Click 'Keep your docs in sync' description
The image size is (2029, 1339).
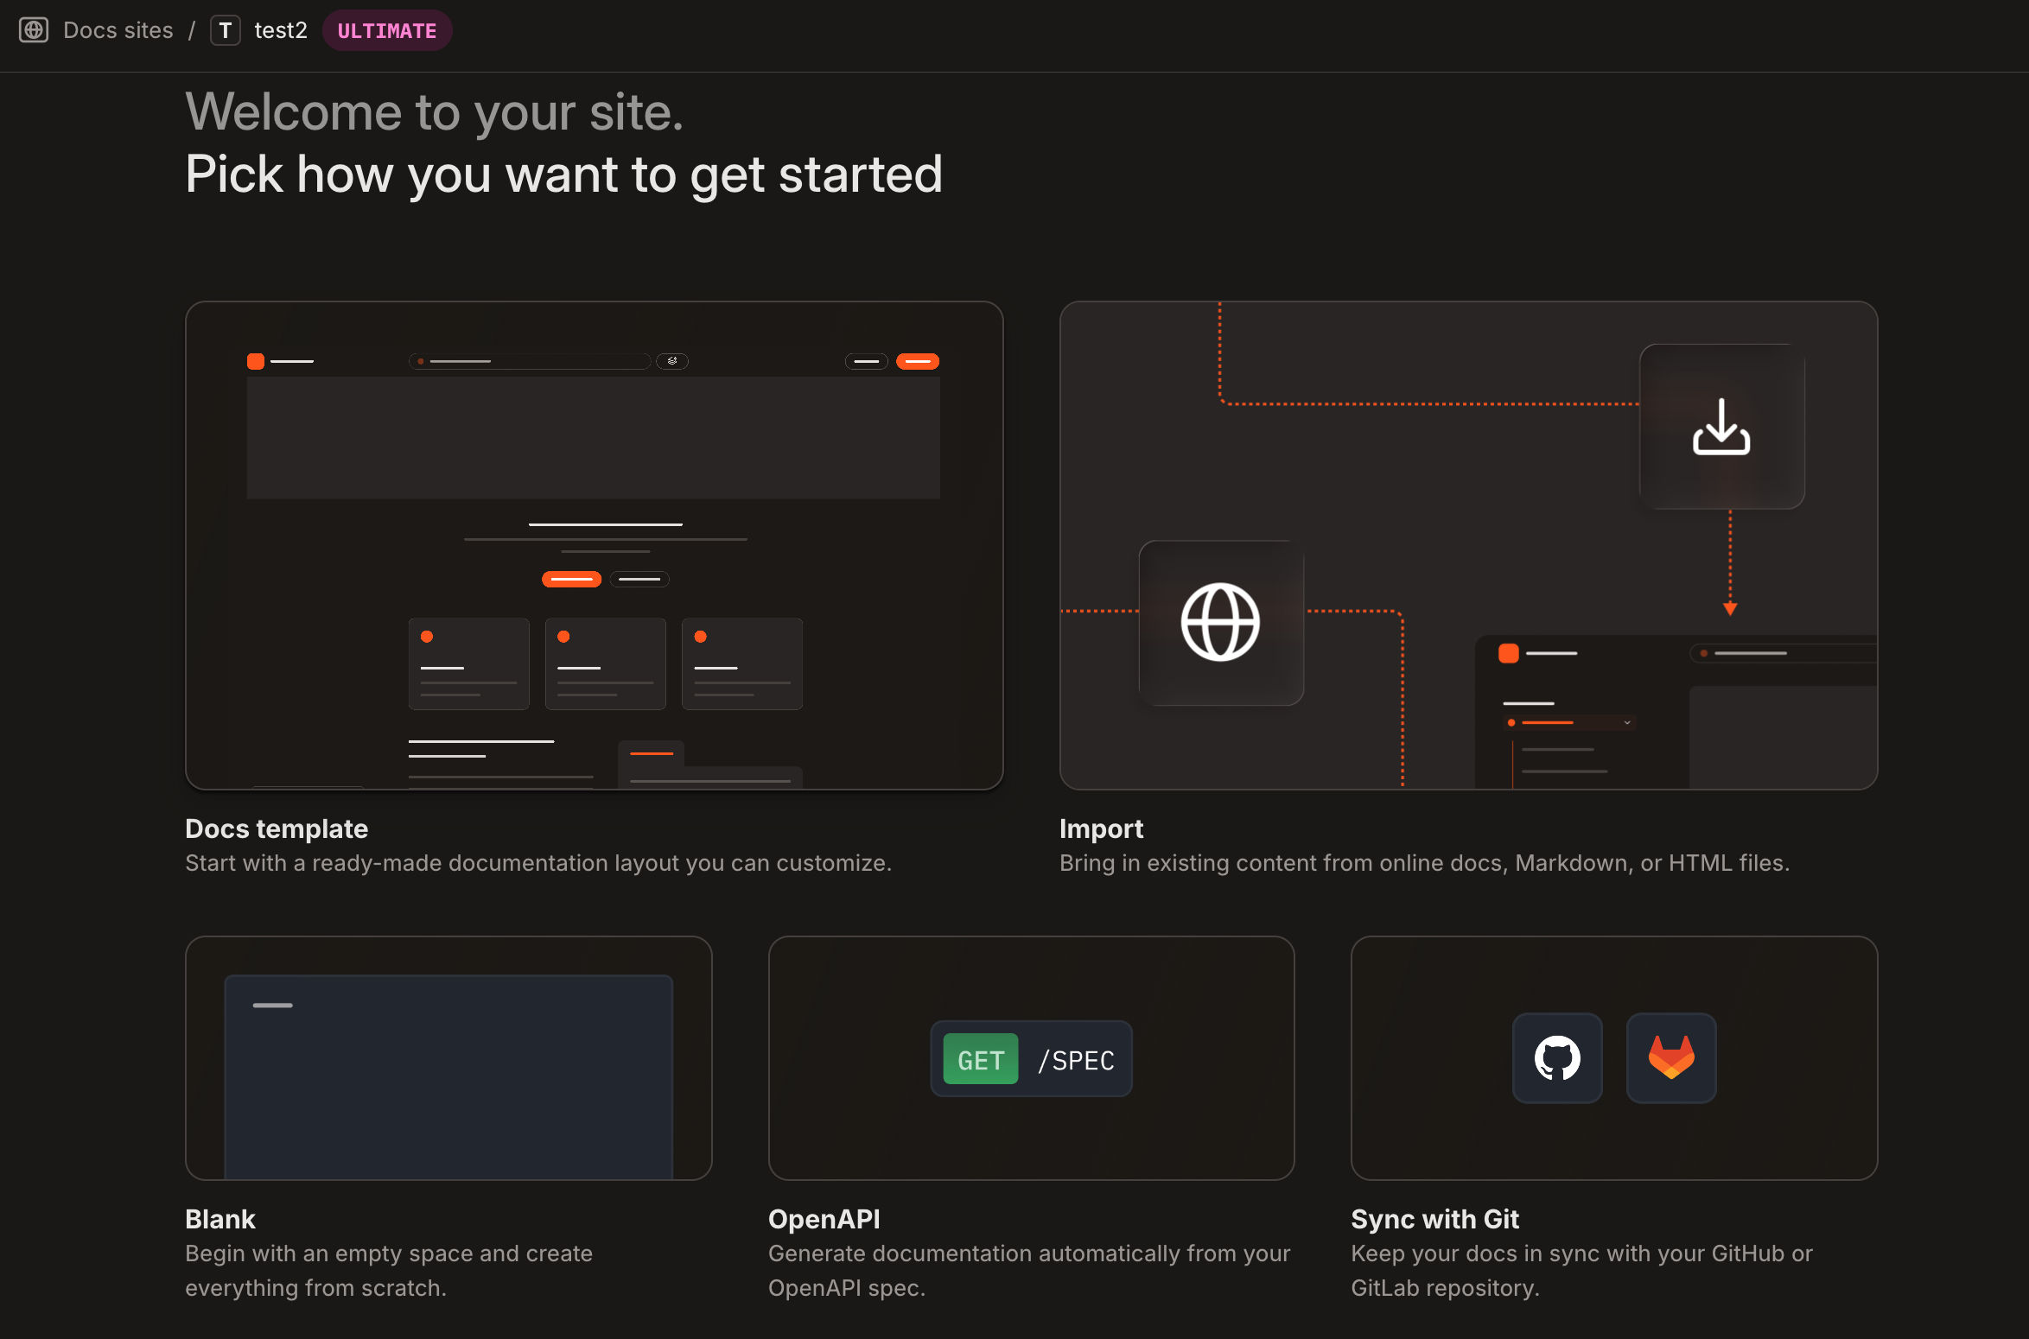[1581, 1271]
